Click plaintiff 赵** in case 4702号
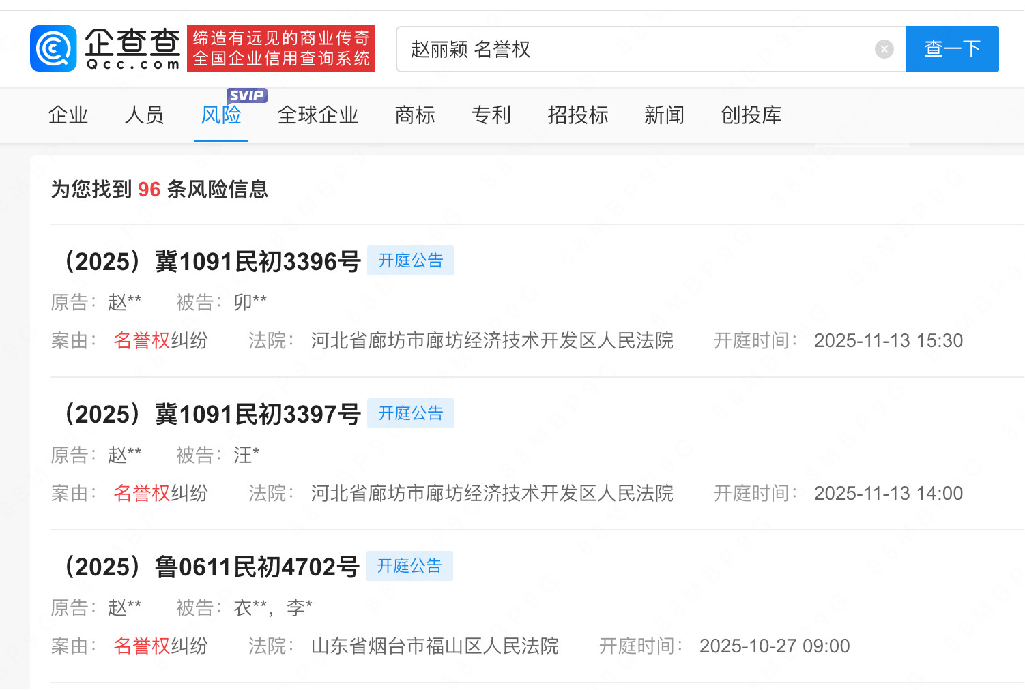 point(125,607)
